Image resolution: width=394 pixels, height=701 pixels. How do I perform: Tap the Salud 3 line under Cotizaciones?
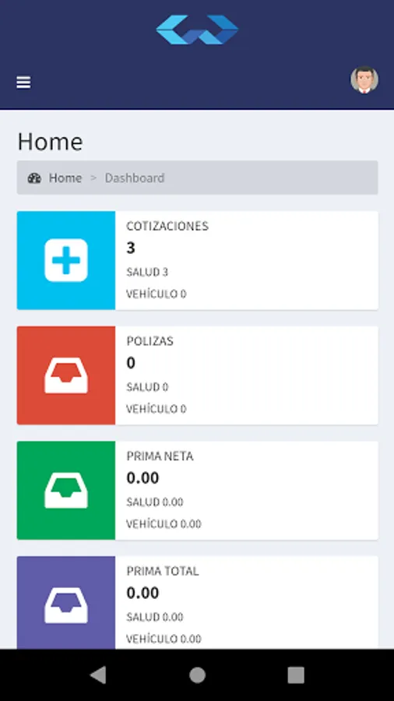click(x=147, y=273)
